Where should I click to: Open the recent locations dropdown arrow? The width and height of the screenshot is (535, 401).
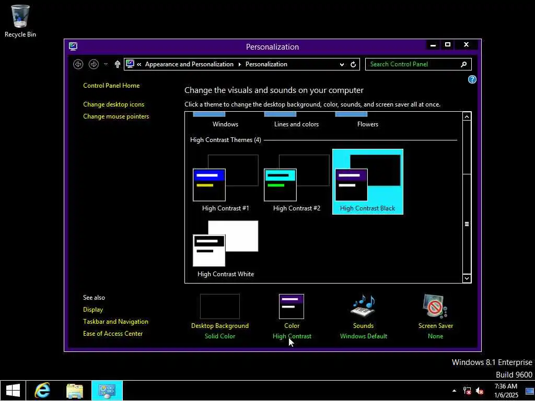(x=106, y=64)
